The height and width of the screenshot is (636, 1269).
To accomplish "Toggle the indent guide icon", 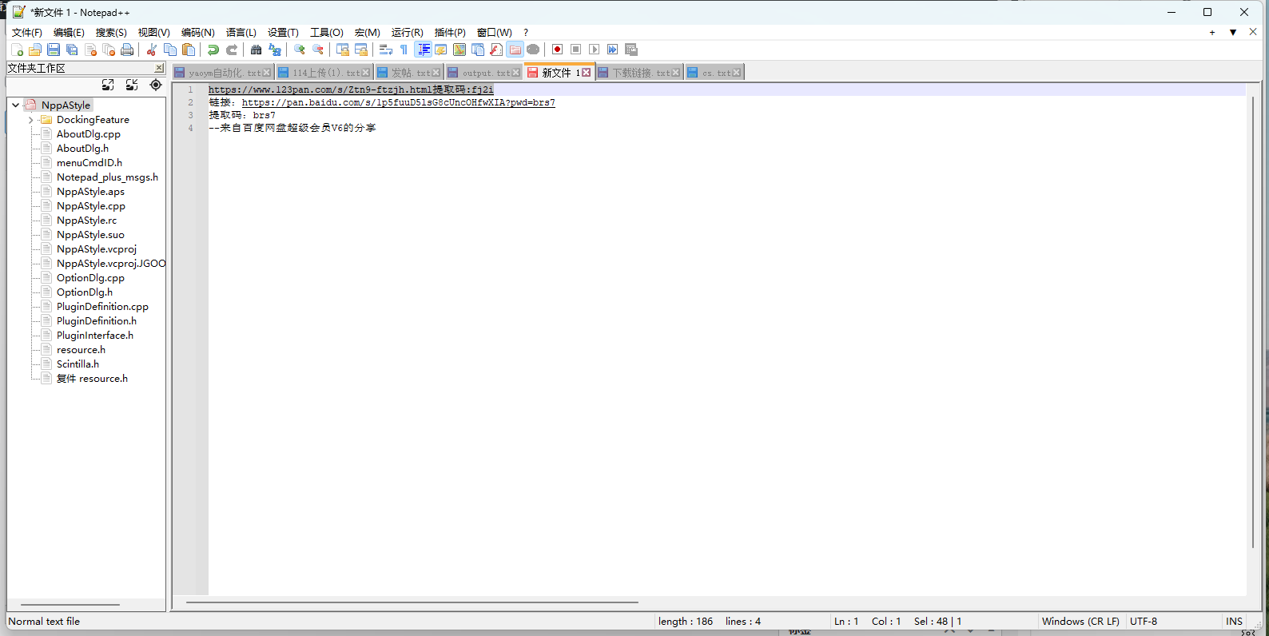I will coord(424,50).
